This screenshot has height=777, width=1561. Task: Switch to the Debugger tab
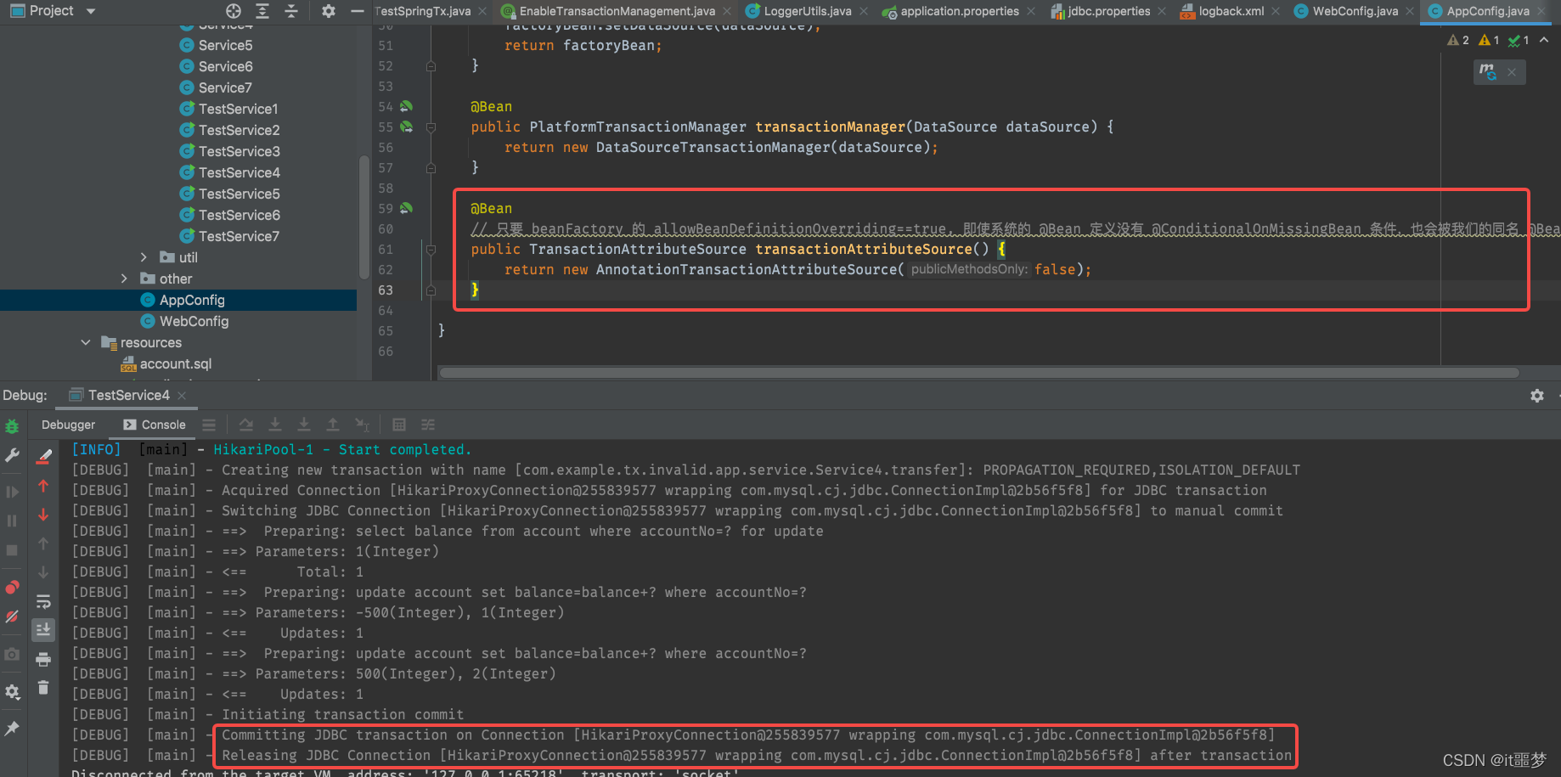click(69, 425)
